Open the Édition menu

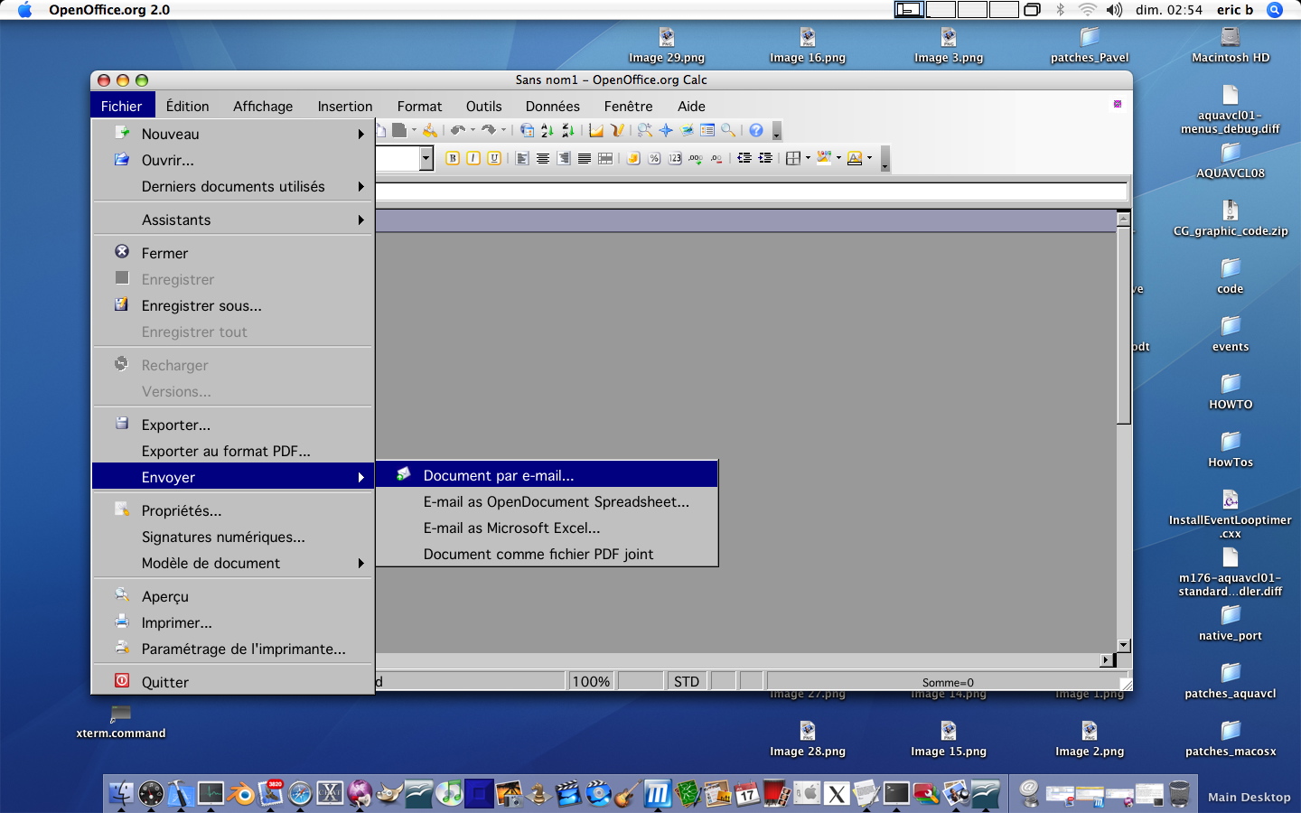click(x=187, y=106)
